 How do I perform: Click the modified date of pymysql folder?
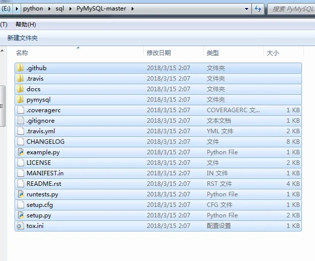(x=168, y=100)
